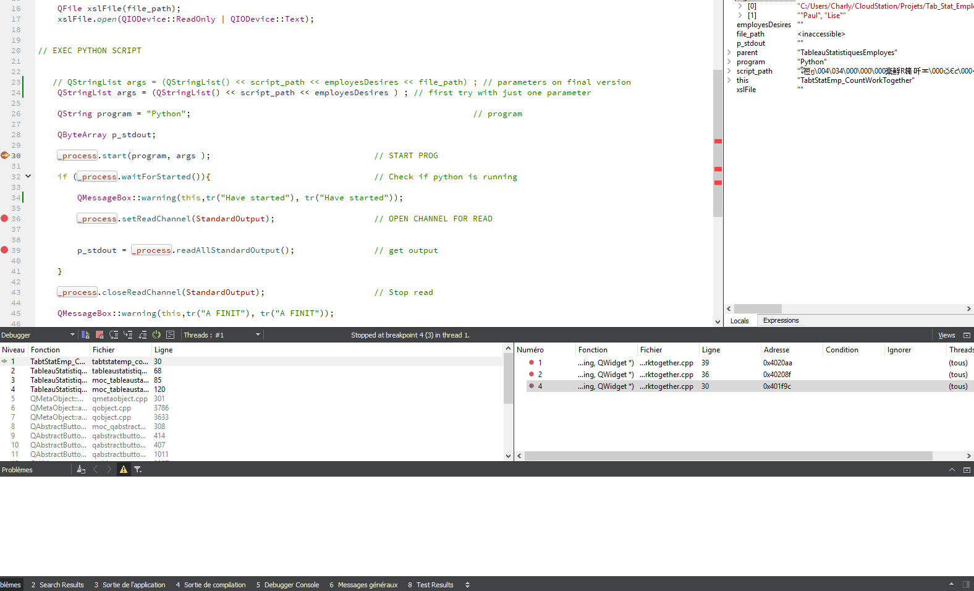Click the status bar up-arrow progress toggle
The height and width of the screenshot is (591, 974).
[951, 585]
